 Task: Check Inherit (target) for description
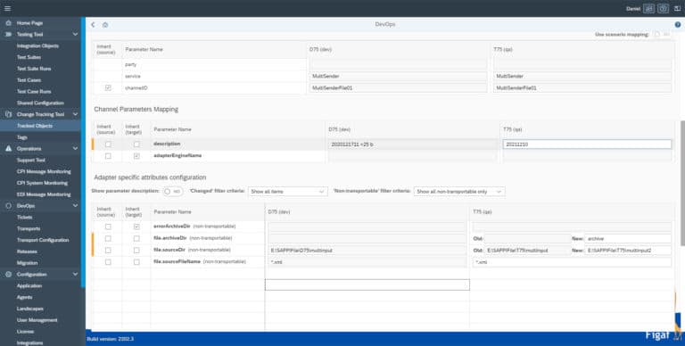coord(136,144)
